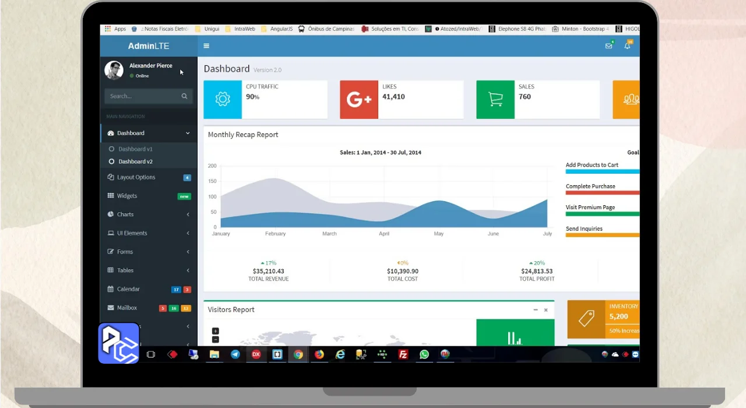Open the Layout Options menu item
This screenshot has width=746, height=408.
[149, 177]
